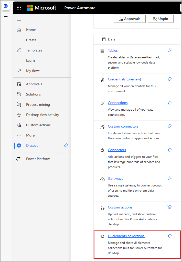Expand the More menu in the sidebar
Image resolution: width=182 pixels, height=262 pixels.
pyautogui.click(x=30, y=135)
